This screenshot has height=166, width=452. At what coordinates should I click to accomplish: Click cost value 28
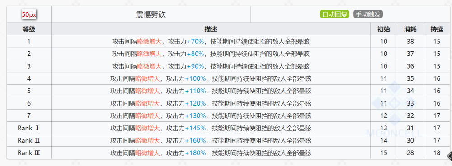click(410, 153)
